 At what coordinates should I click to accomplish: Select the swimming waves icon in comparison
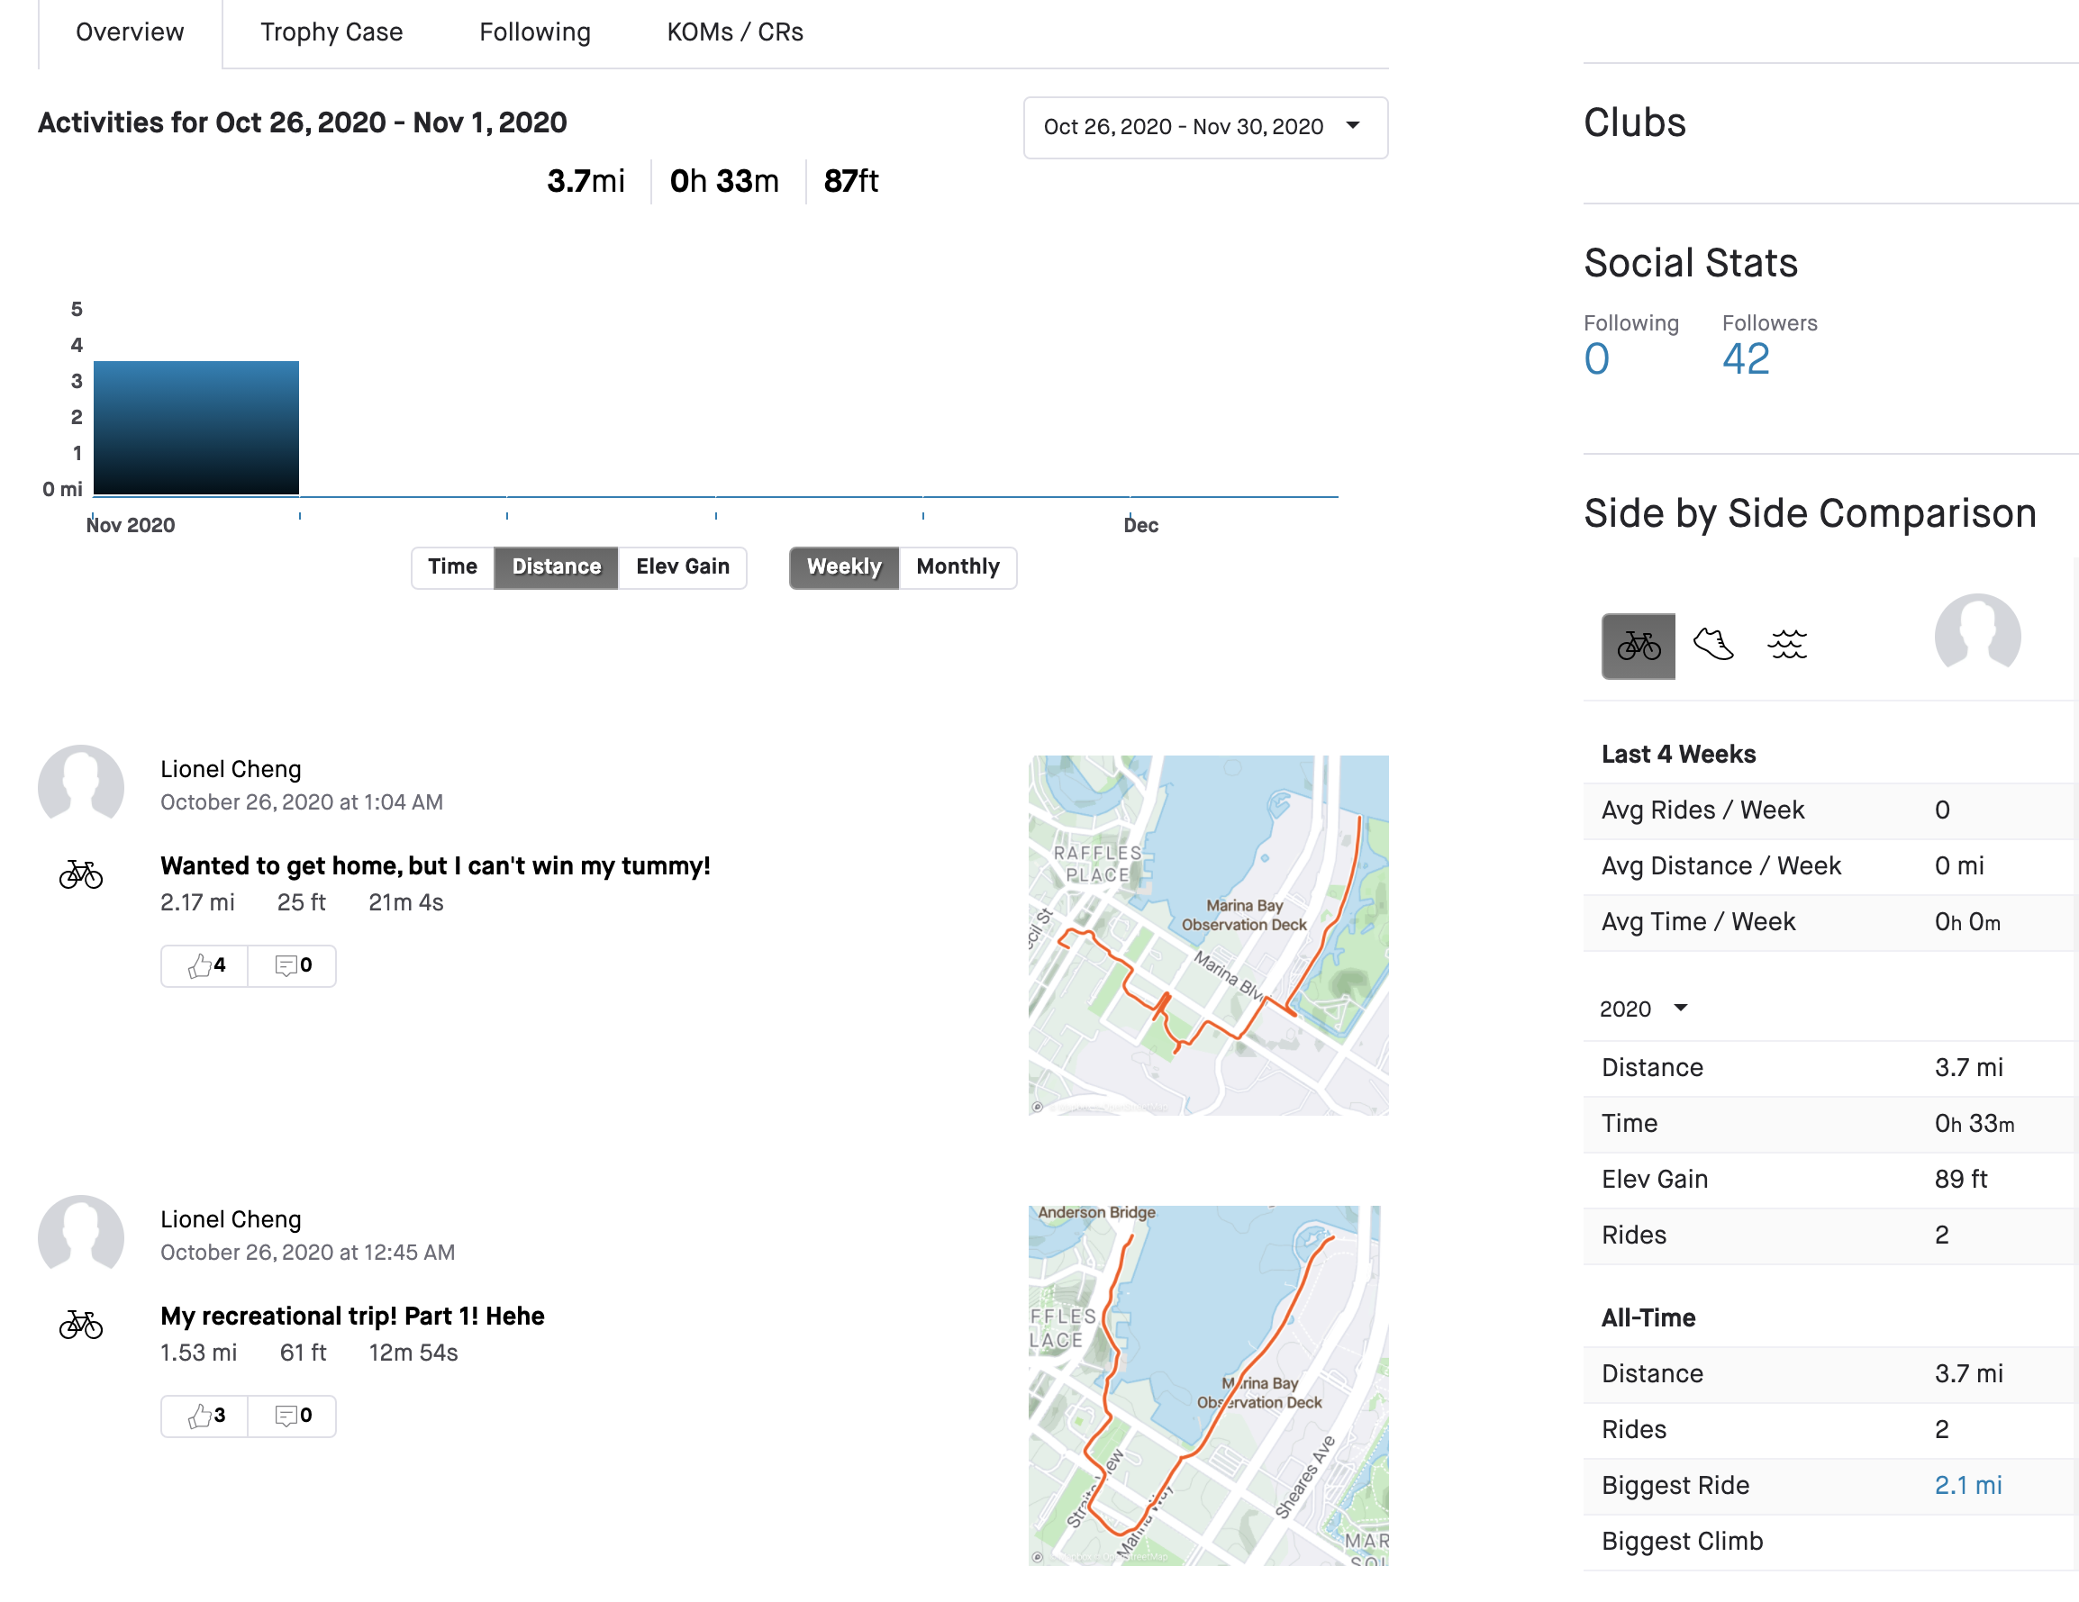[x=1787, y=645]
